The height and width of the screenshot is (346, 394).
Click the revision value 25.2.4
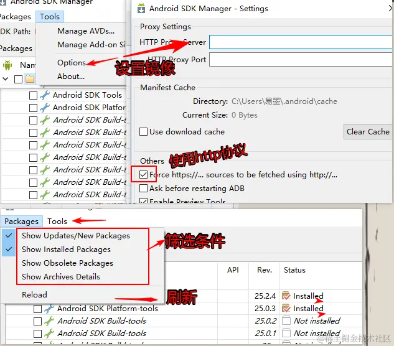(265, 296)
